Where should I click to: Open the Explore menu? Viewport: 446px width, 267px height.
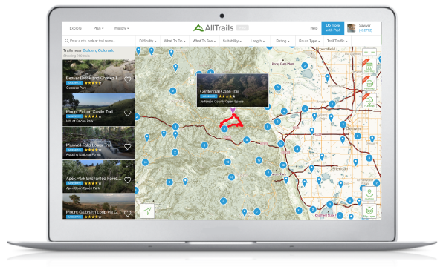(75, 28)
